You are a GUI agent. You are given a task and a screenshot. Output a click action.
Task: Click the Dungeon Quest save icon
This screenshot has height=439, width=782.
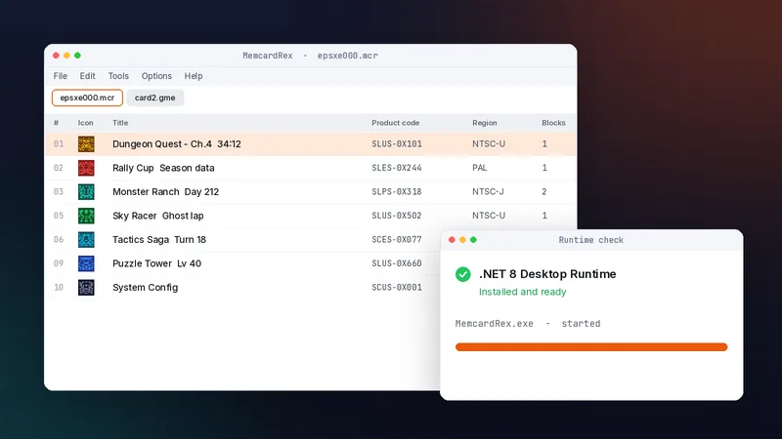coord(86,144)
